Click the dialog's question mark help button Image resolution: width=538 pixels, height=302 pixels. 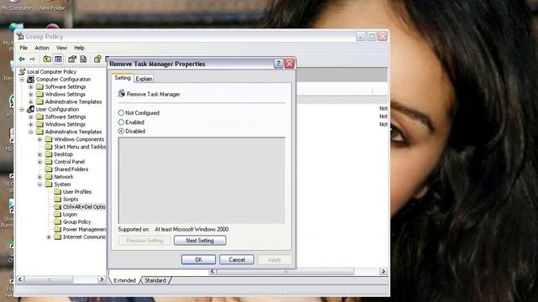[x=278, y=64]
